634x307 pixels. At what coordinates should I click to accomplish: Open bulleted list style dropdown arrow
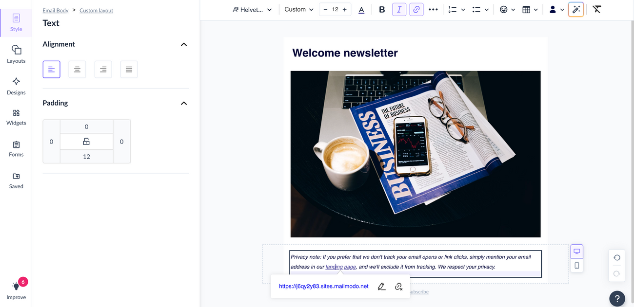click(x=487, y=10)
